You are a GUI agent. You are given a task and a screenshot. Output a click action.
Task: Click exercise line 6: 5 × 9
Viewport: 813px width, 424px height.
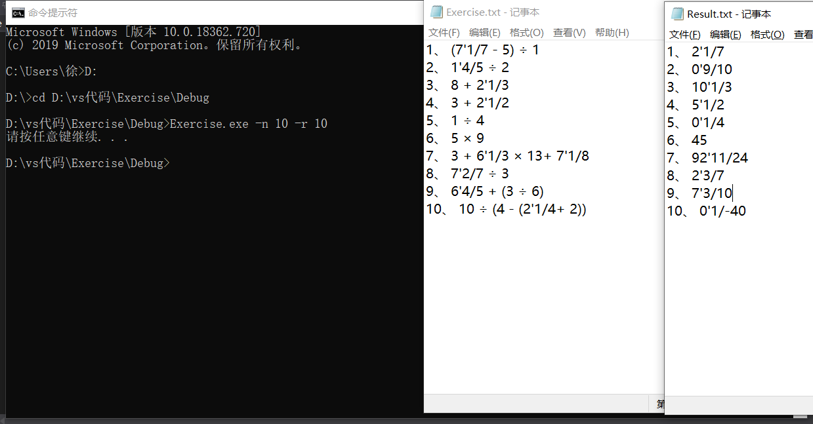455,138
